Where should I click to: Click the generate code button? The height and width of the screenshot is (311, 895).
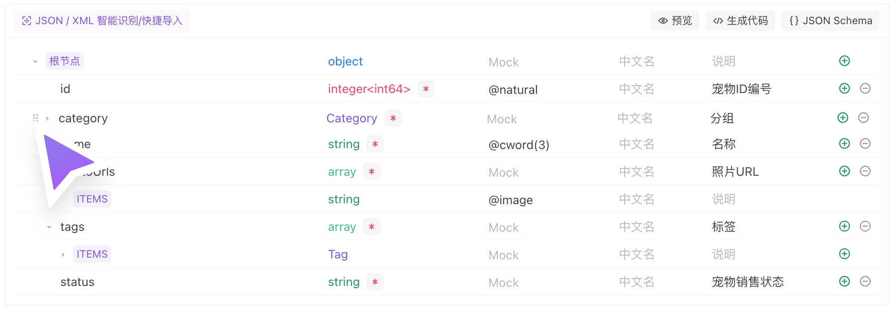pyautogui.click(x=740, y=21)
